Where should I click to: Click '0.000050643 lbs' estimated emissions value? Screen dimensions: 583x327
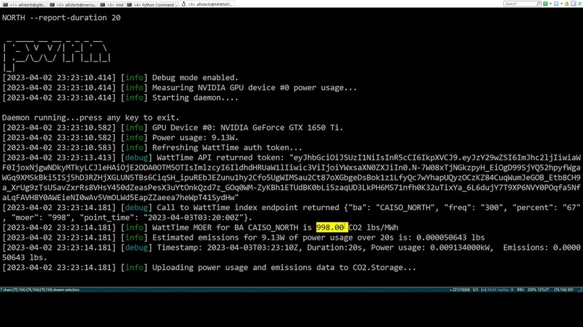pyautogui.click(x=451, y=237)
